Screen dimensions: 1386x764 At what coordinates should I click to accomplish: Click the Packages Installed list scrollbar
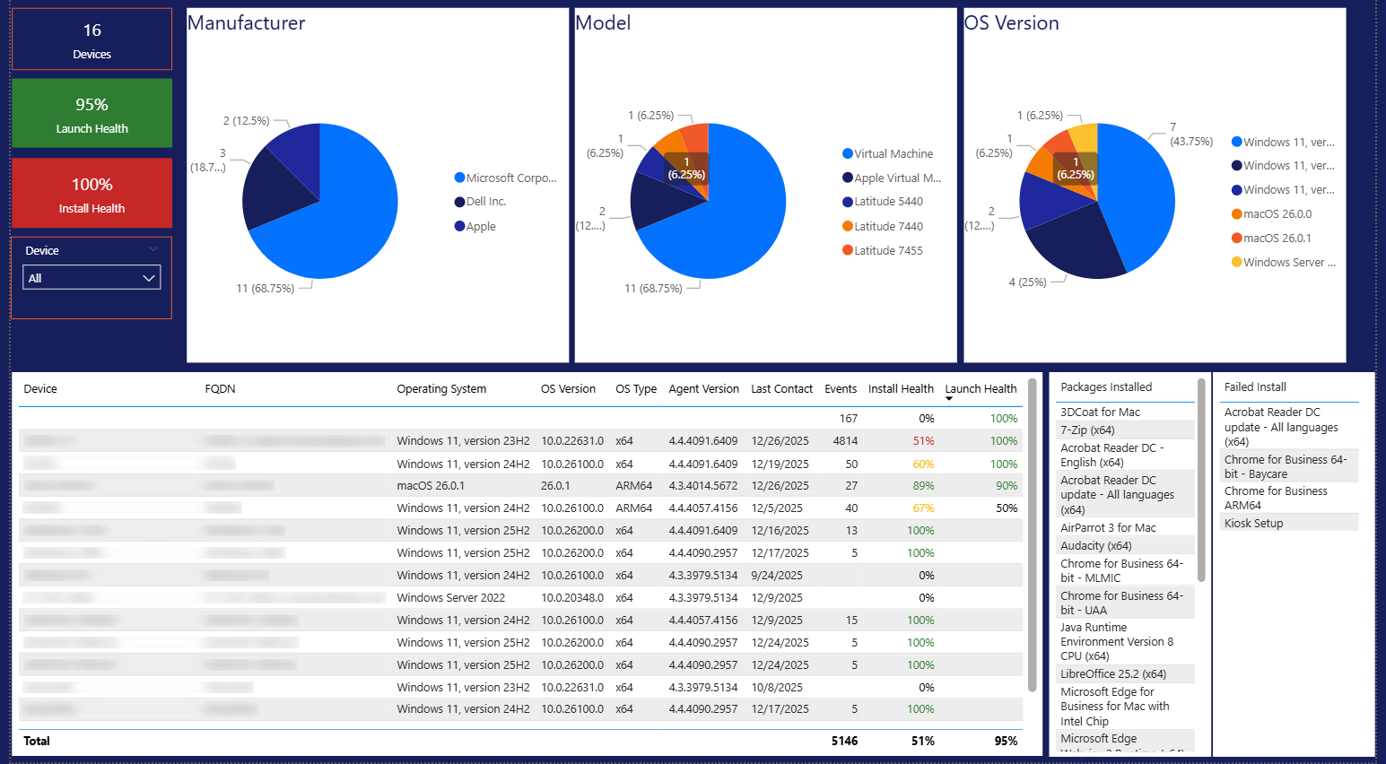pos(1201,484)
